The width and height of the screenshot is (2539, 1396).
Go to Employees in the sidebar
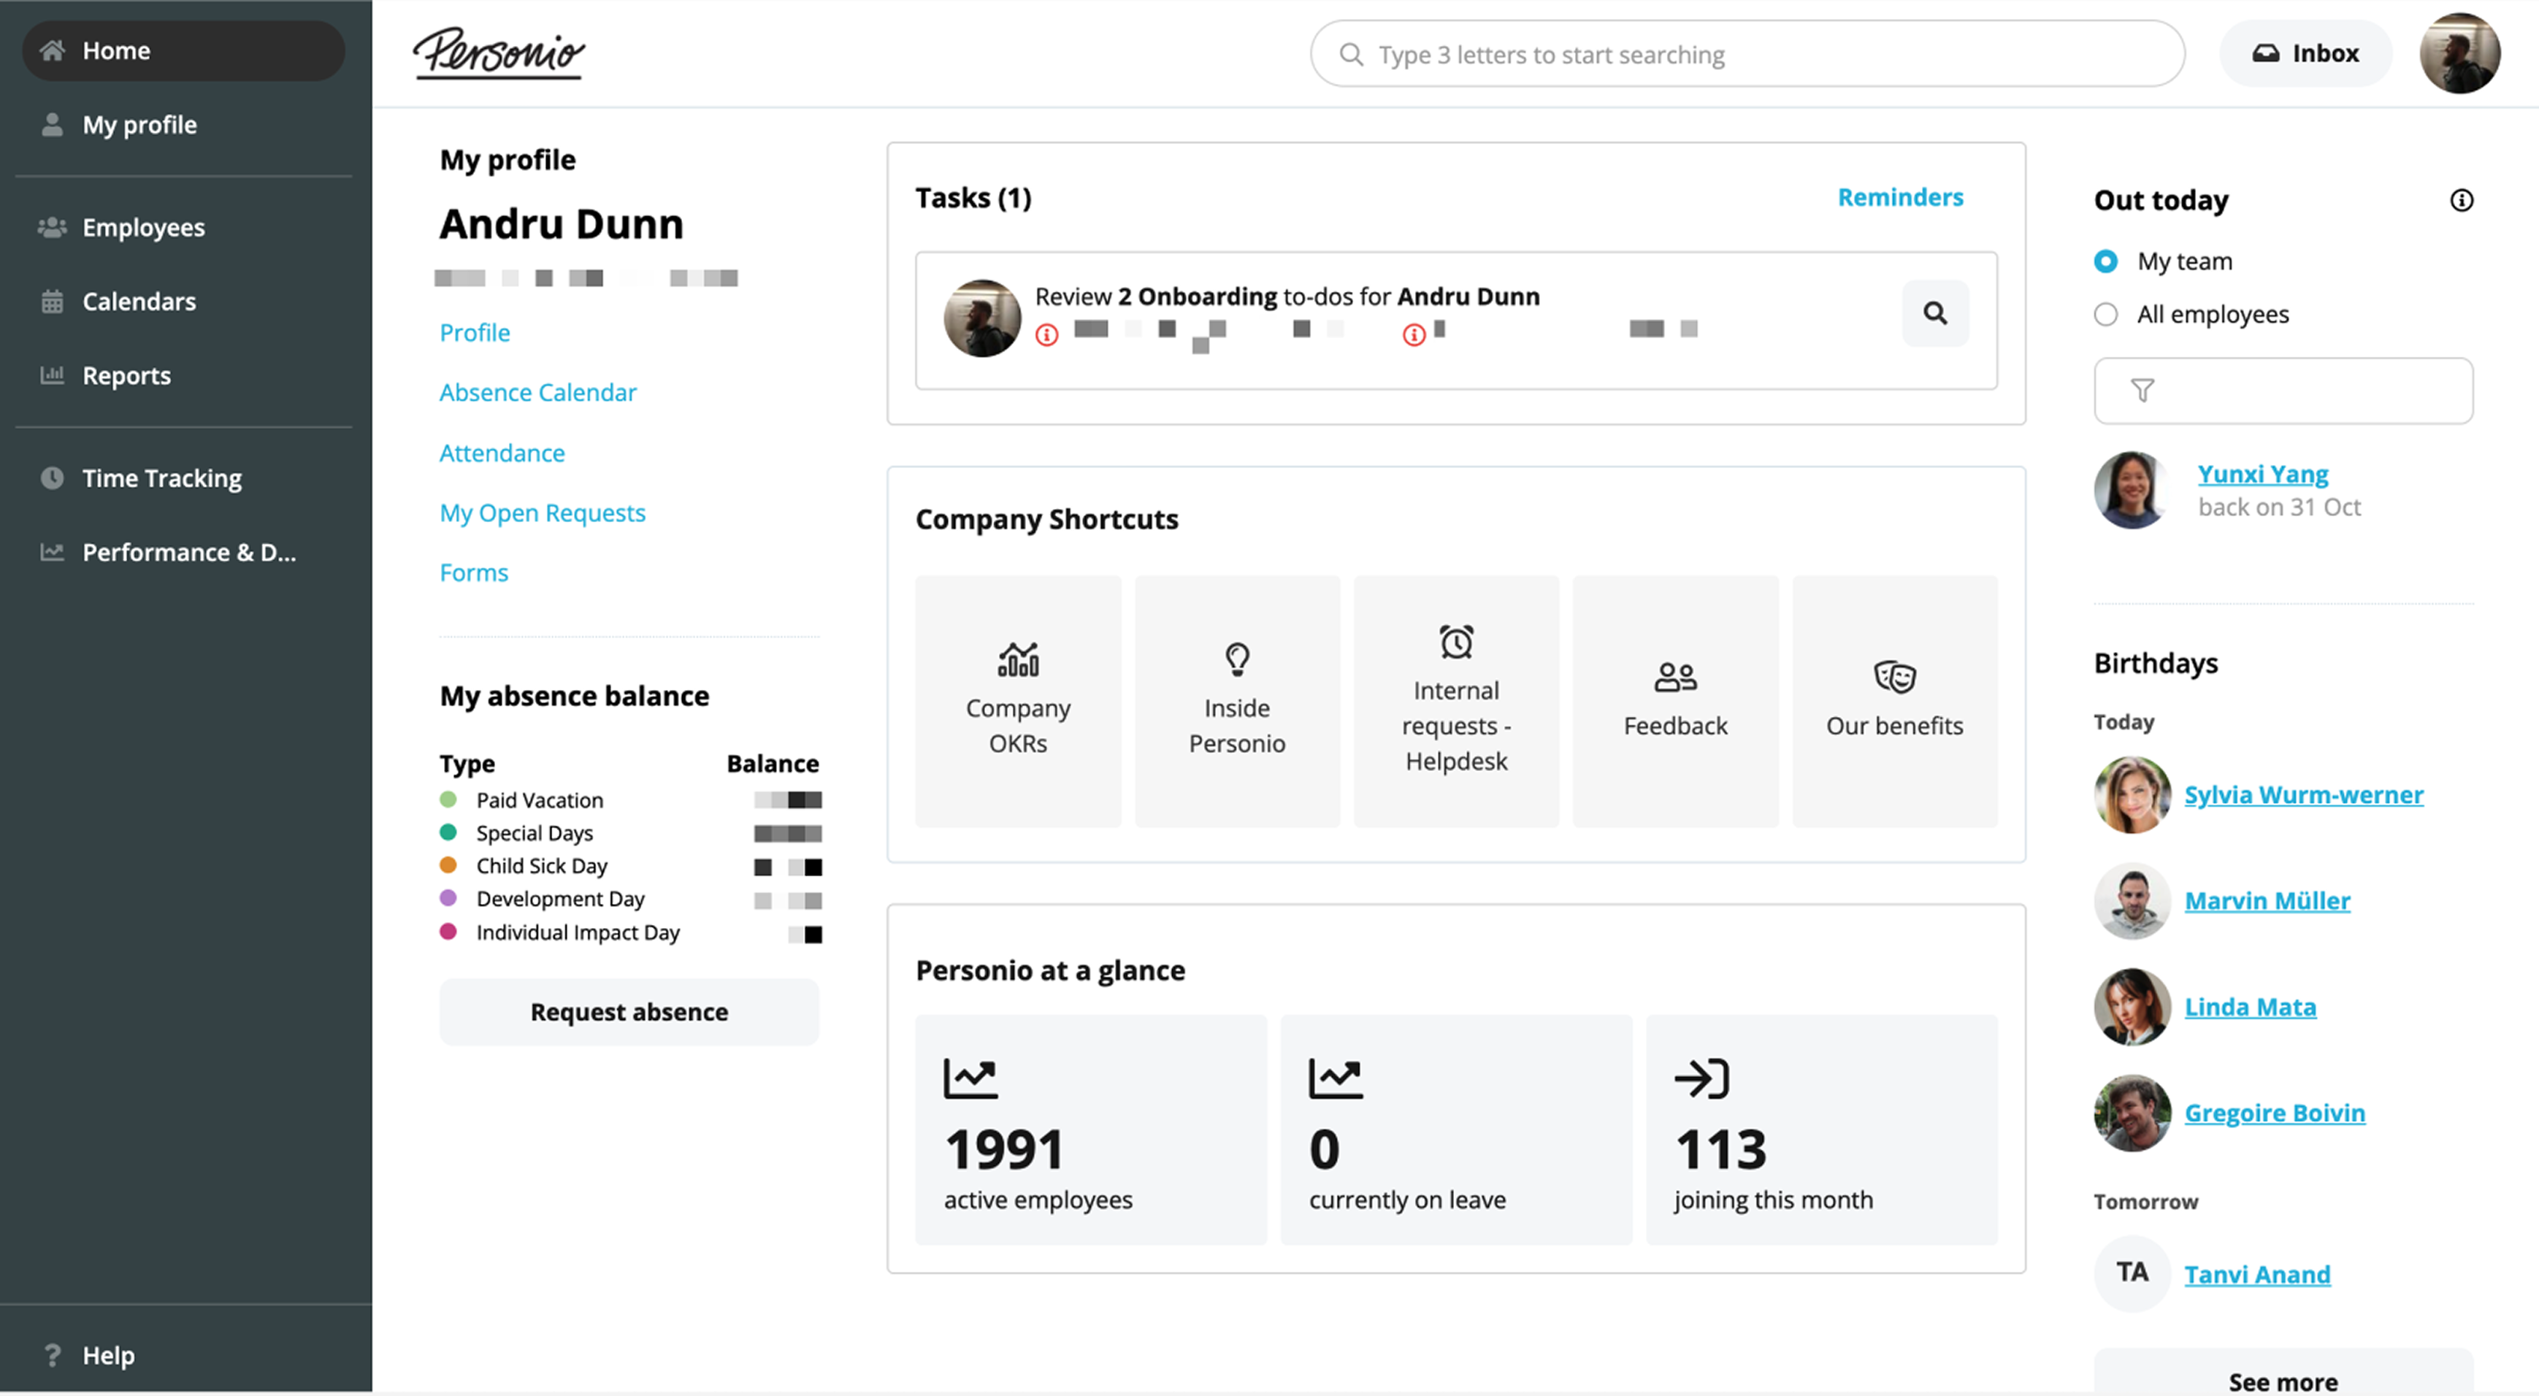[143, 228]
